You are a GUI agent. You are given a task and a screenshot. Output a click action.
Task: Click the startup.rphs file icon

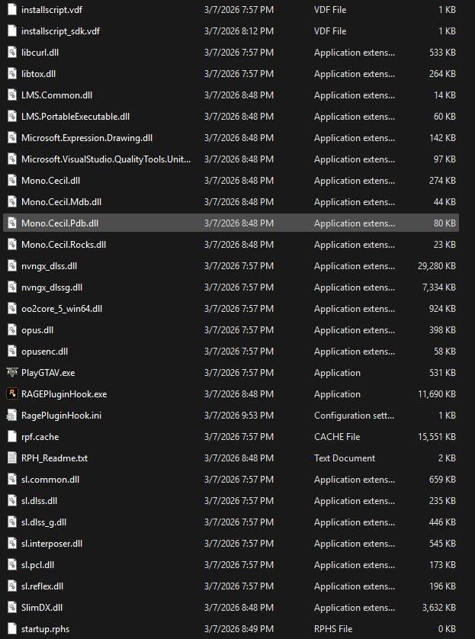[x=12, y=629]
